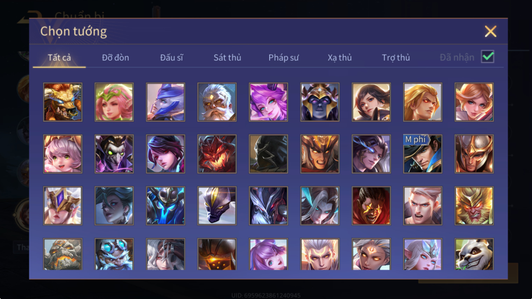Image resolution: width=532 pixels, height=299 pixels.
Task: Select the hero marked with M phí tag
Action: point(423,154)
